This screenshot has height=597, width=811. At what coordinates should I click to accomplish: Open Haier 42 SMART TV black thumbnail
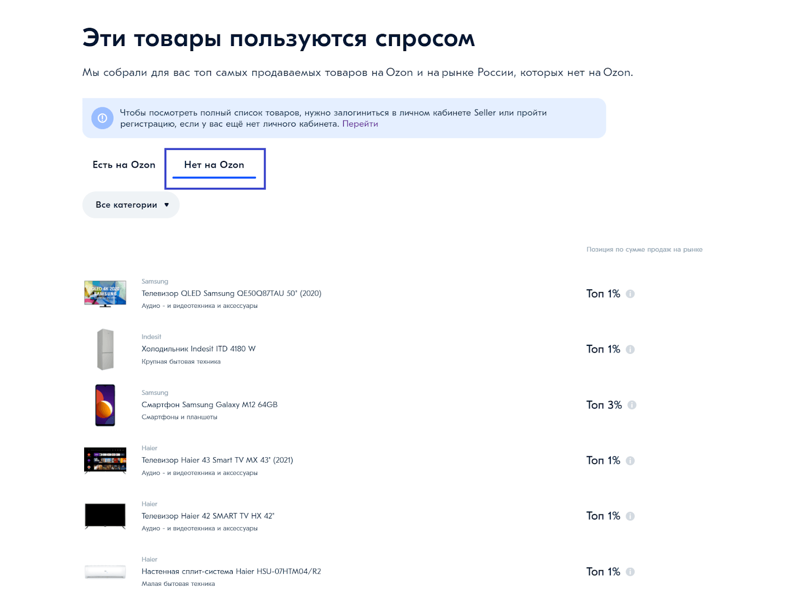pos(105,516)
